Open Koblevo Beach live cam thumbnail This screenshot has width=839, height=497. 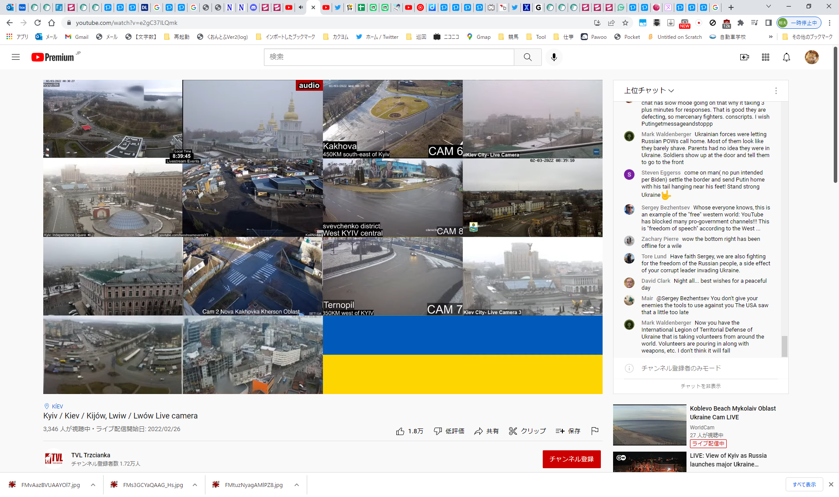click(x=649, y=425)
